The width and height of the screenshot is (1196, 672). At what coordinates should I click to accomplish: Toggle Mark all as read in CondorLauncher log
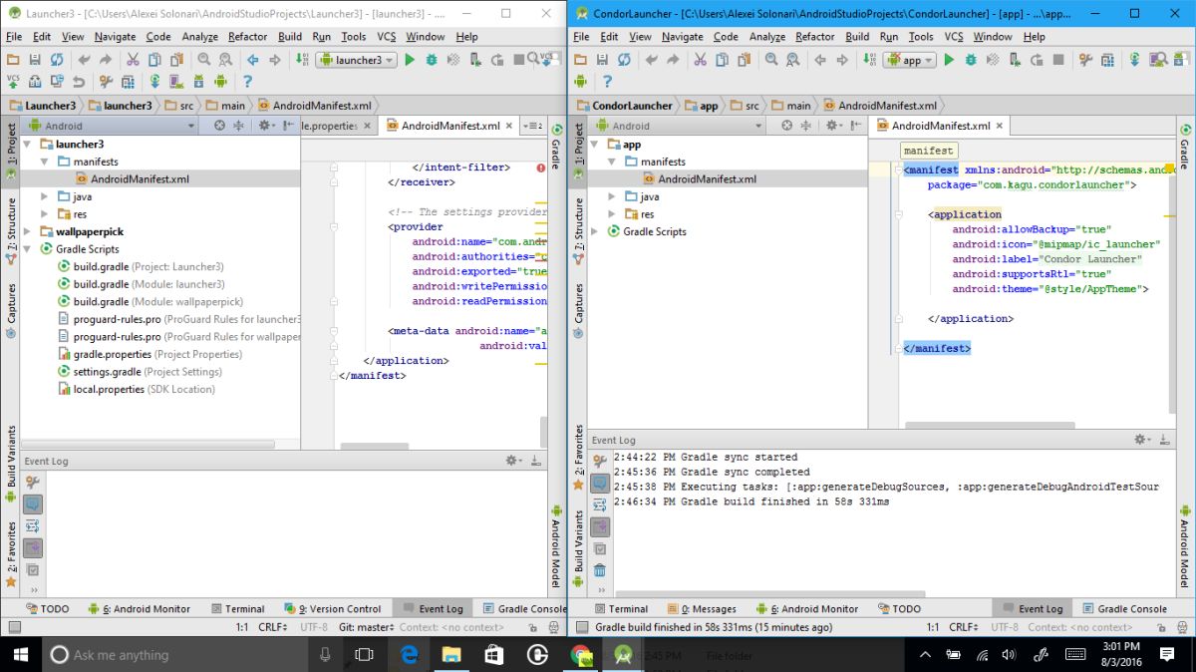600,548
